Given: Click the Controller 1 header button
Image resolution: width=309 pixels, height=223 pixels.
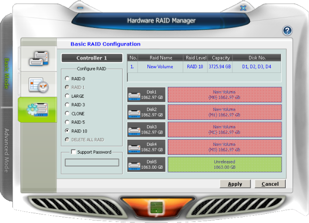Looking at the screenshot, I should coord(92,58).
